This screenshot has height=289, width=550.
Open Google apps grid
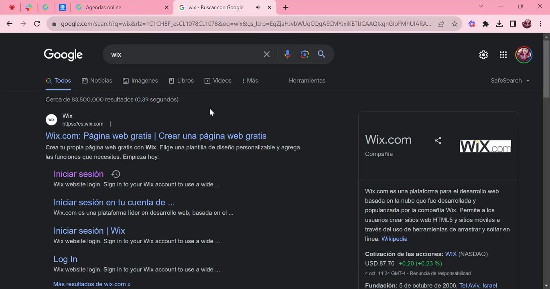[503, 55]
